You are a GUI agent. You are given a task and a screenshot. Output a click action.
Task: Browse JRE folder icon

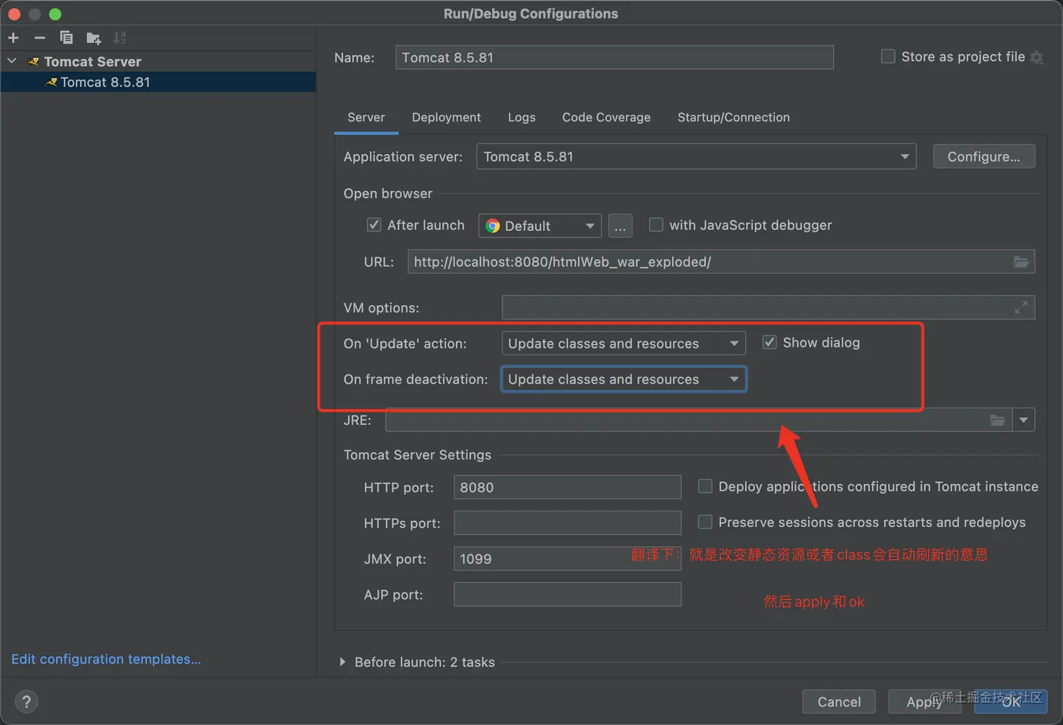[x=998, y=420]
